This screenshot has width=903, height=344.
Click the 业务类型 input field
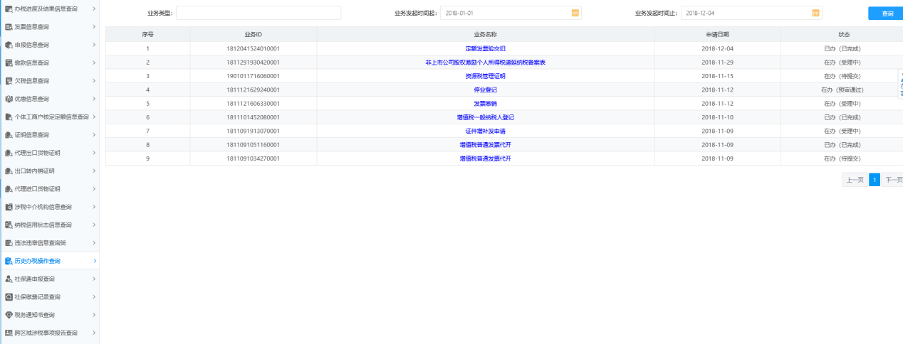pos(259,13)
